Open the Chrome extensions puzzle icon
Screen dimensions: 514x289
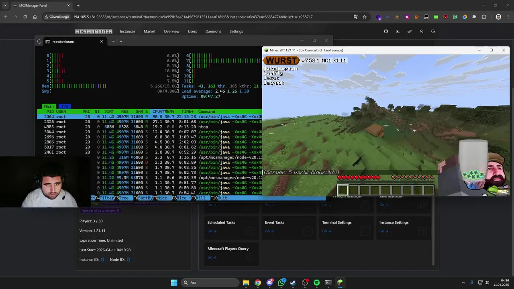pyautogui.click(x=484, y=17)
